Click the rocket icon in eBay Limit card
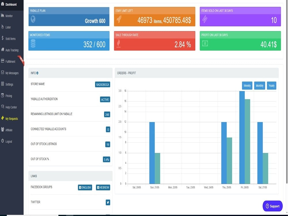Image resolution: width=288 pixels, height=216 pixels. click(119, 19)
